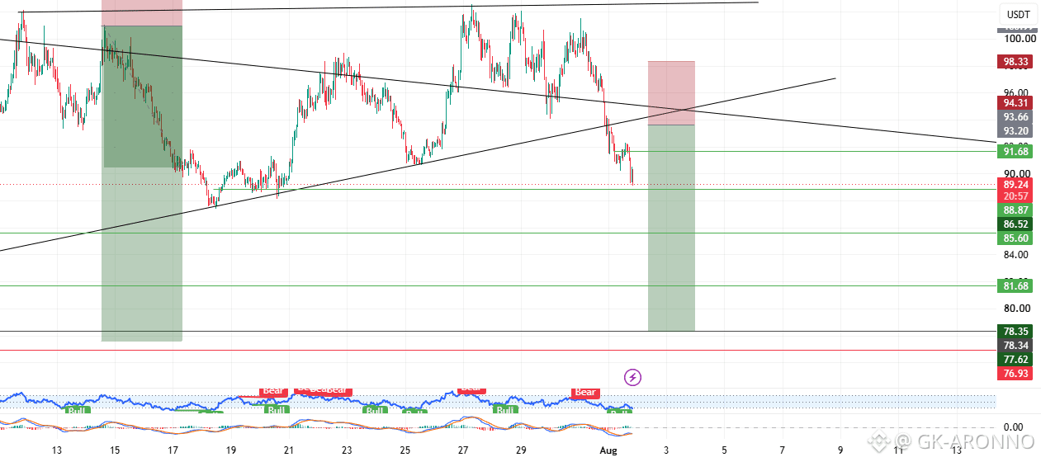Image resolution: width=1041 pixels, height=462 pixels.
Task: Click the 100.00 price scale value
Action: click(1020, 38)
